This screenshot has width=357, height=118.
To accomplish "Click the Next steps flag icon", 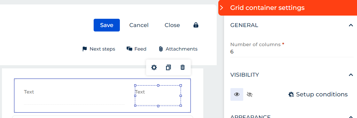I will [85, 49].
